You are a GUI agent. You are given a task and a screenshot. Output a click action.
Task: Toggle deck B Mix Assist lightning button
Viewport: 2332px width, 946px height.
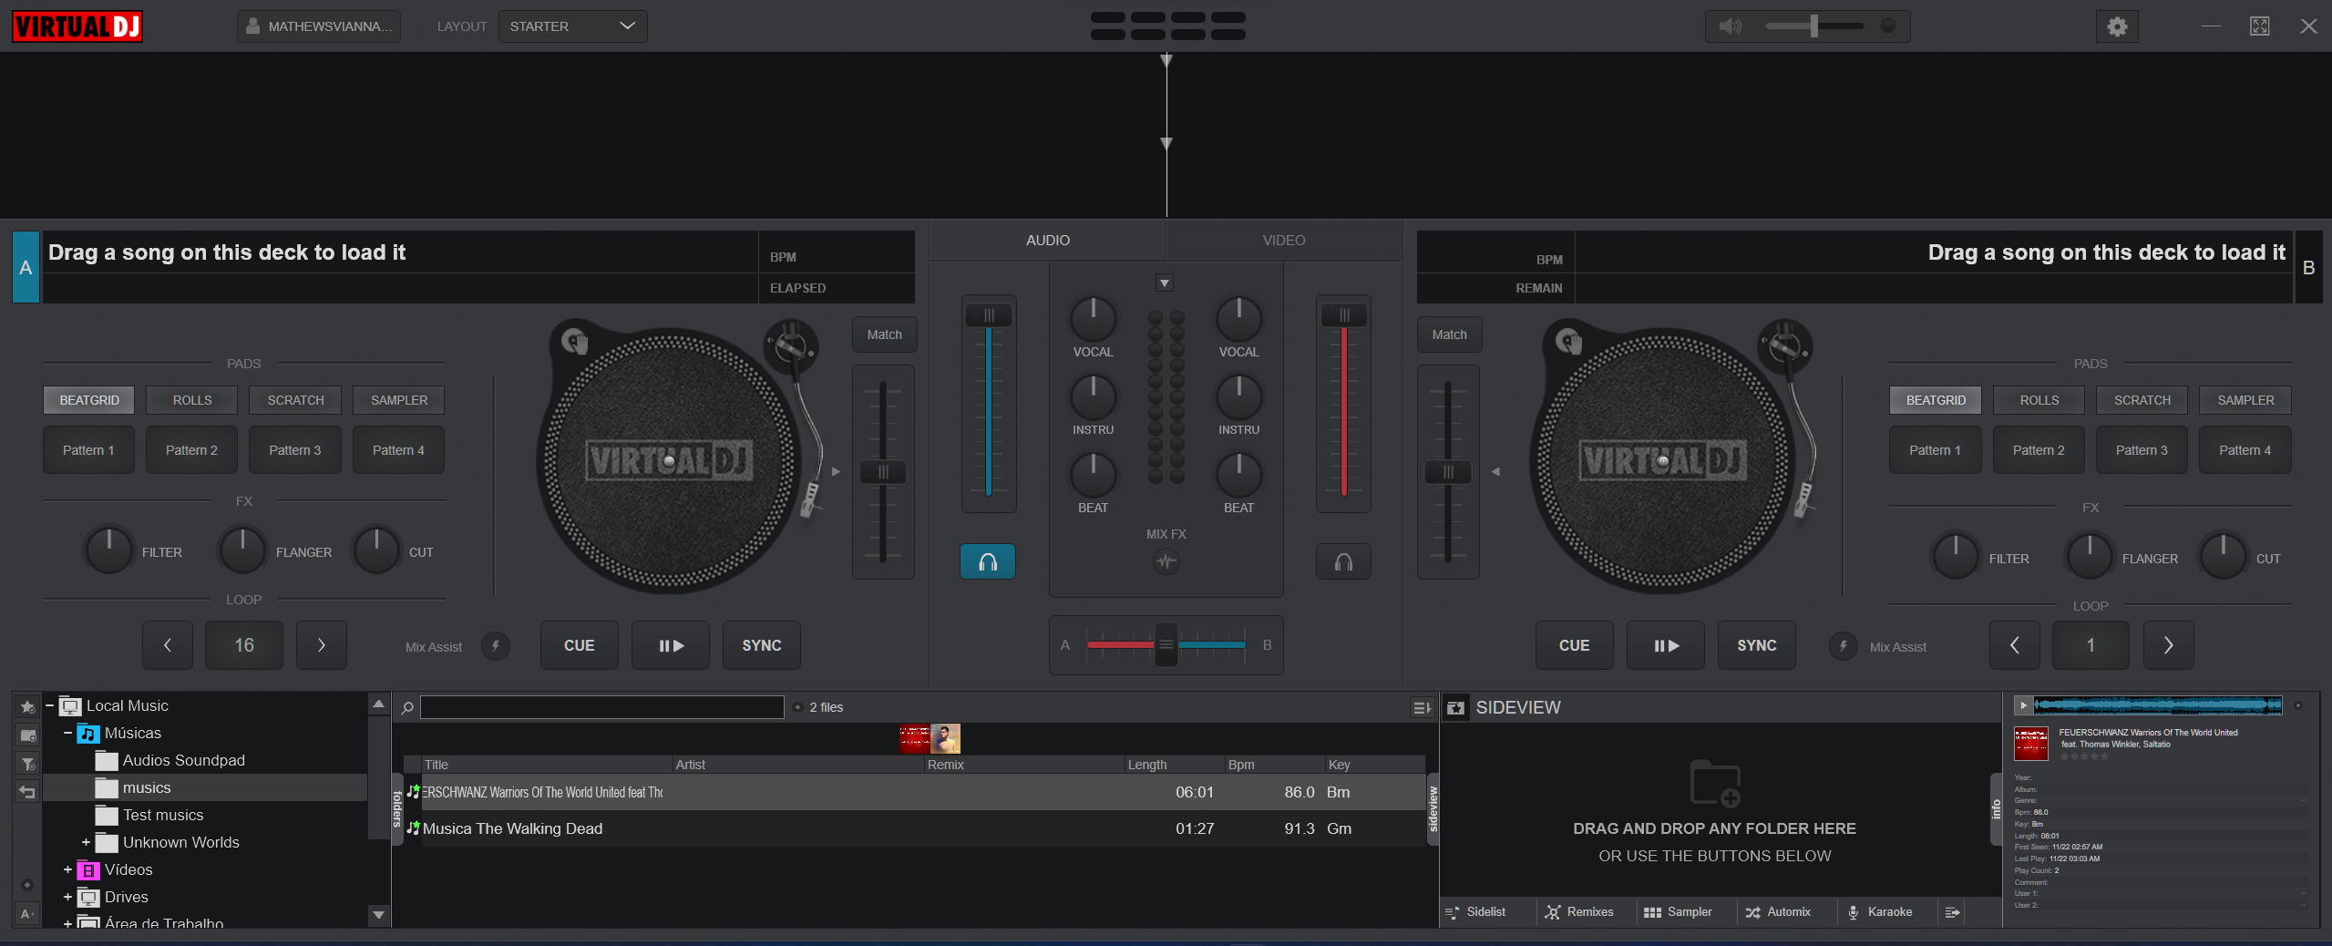(1843, 646)
